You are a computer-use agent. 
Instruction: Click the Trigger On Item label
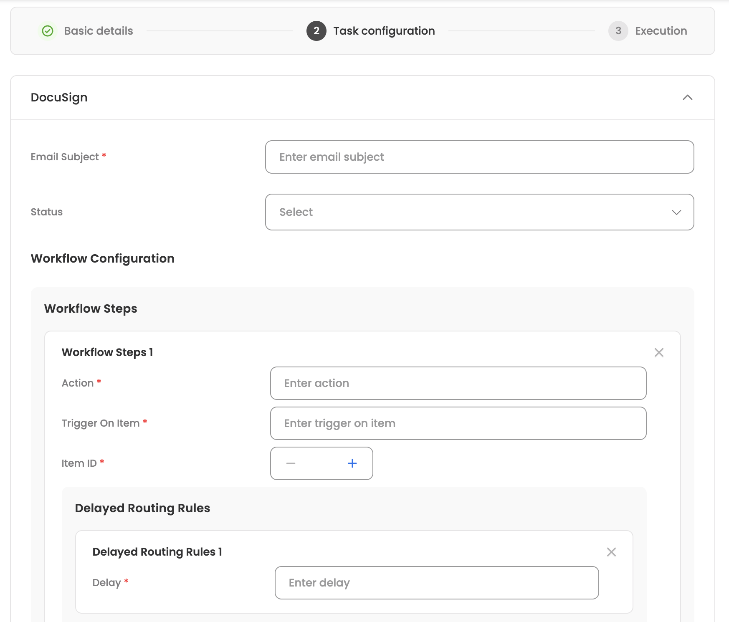coord(101,423)
